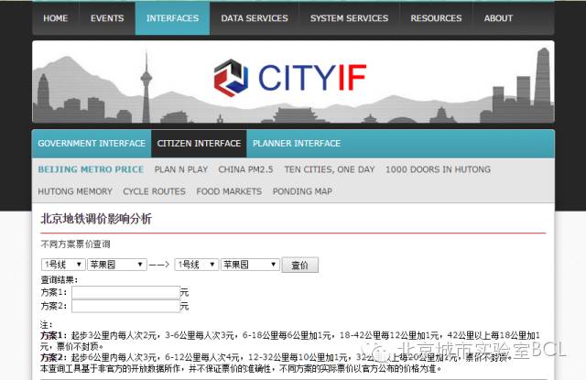The image size is (586, 380).
Task: Click the 查询结果 label
Action: (x=59, y=280)
